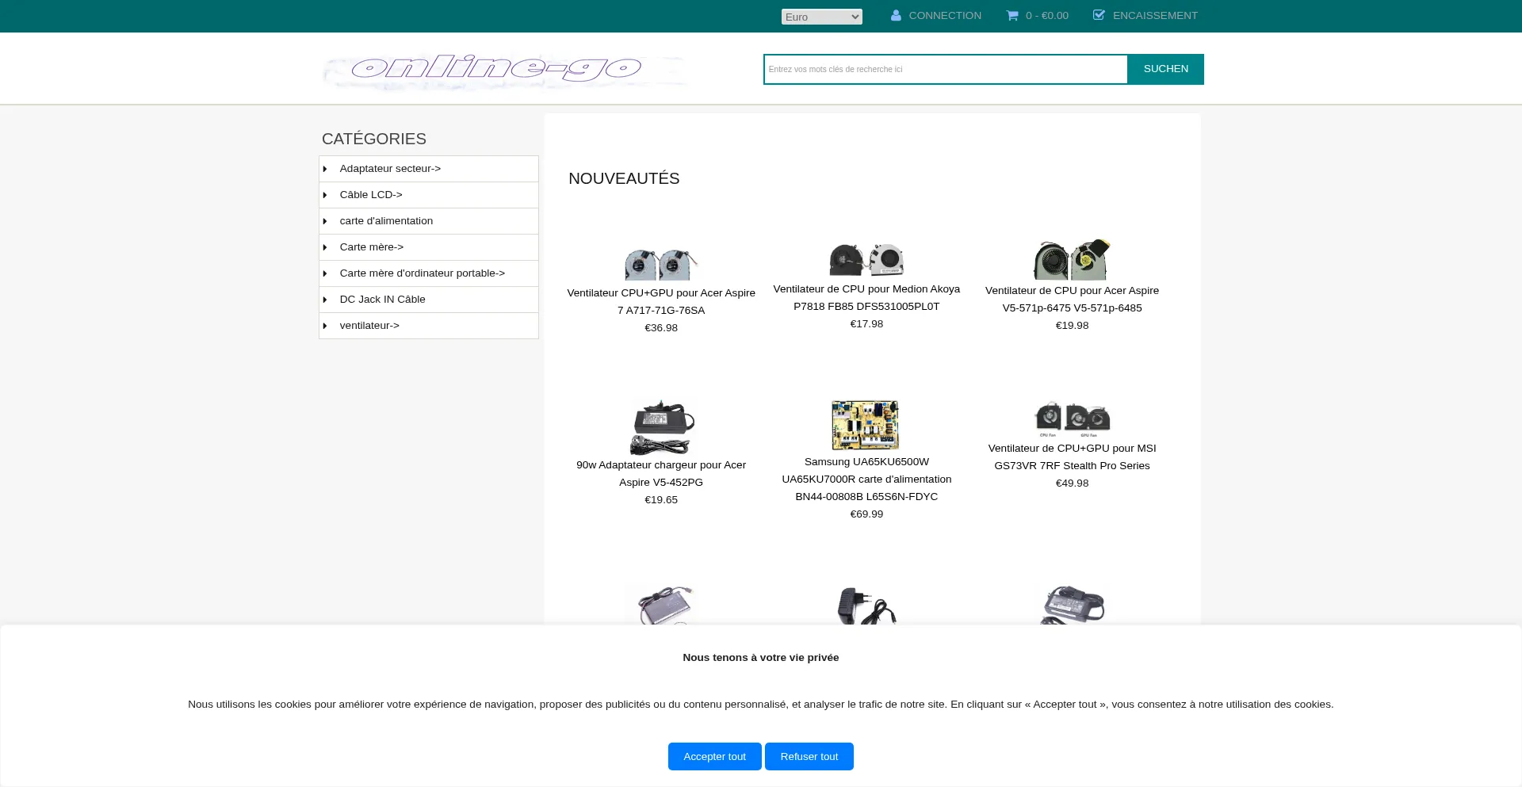Expand the Câble LCD category
1522x787 pixels.
(371, 195)
